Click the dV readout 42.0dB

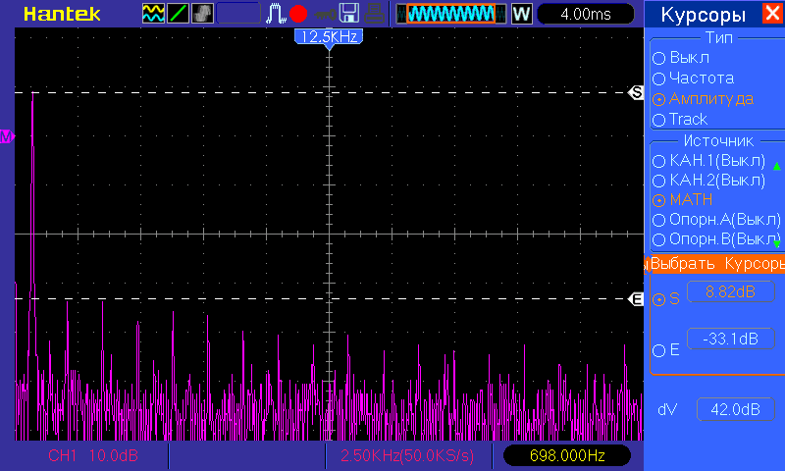click(x=735, y=410)
